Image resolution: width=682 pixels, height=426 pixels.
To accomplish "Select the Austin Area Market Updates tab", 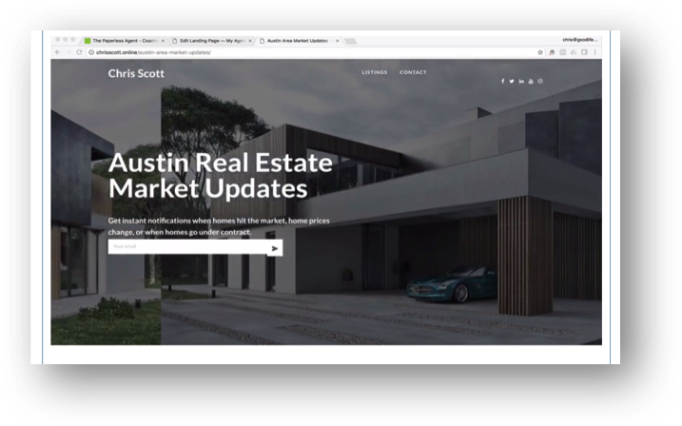I will click(300, 41).
